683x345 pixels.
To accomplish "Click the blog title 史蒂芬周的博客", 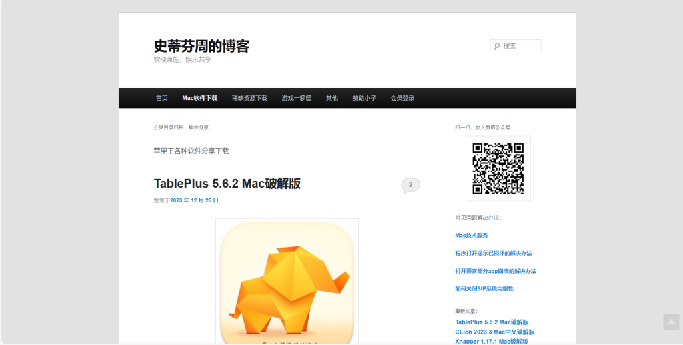I will pyautogui.click(x=201, y=46).
